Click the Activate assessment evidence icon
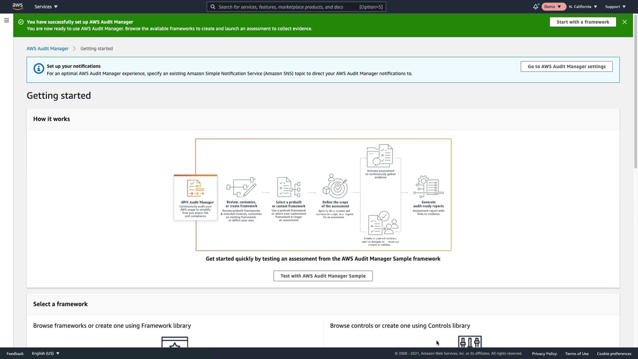The image size is (638, 359). pyautogui.click(x=380, y=156)
